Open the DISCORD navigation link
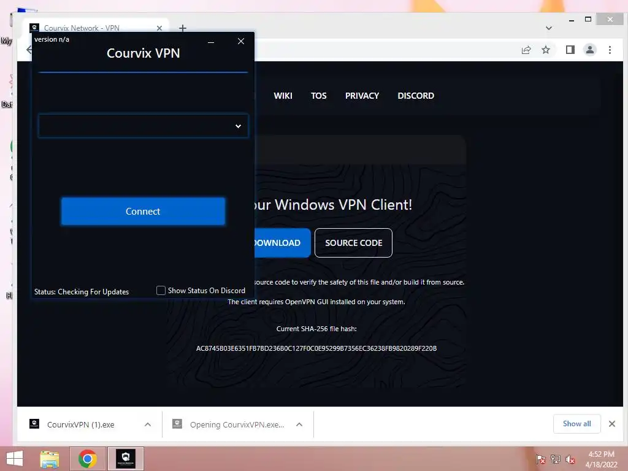Viewport: 628px width, 471px height. pos(416,96)
